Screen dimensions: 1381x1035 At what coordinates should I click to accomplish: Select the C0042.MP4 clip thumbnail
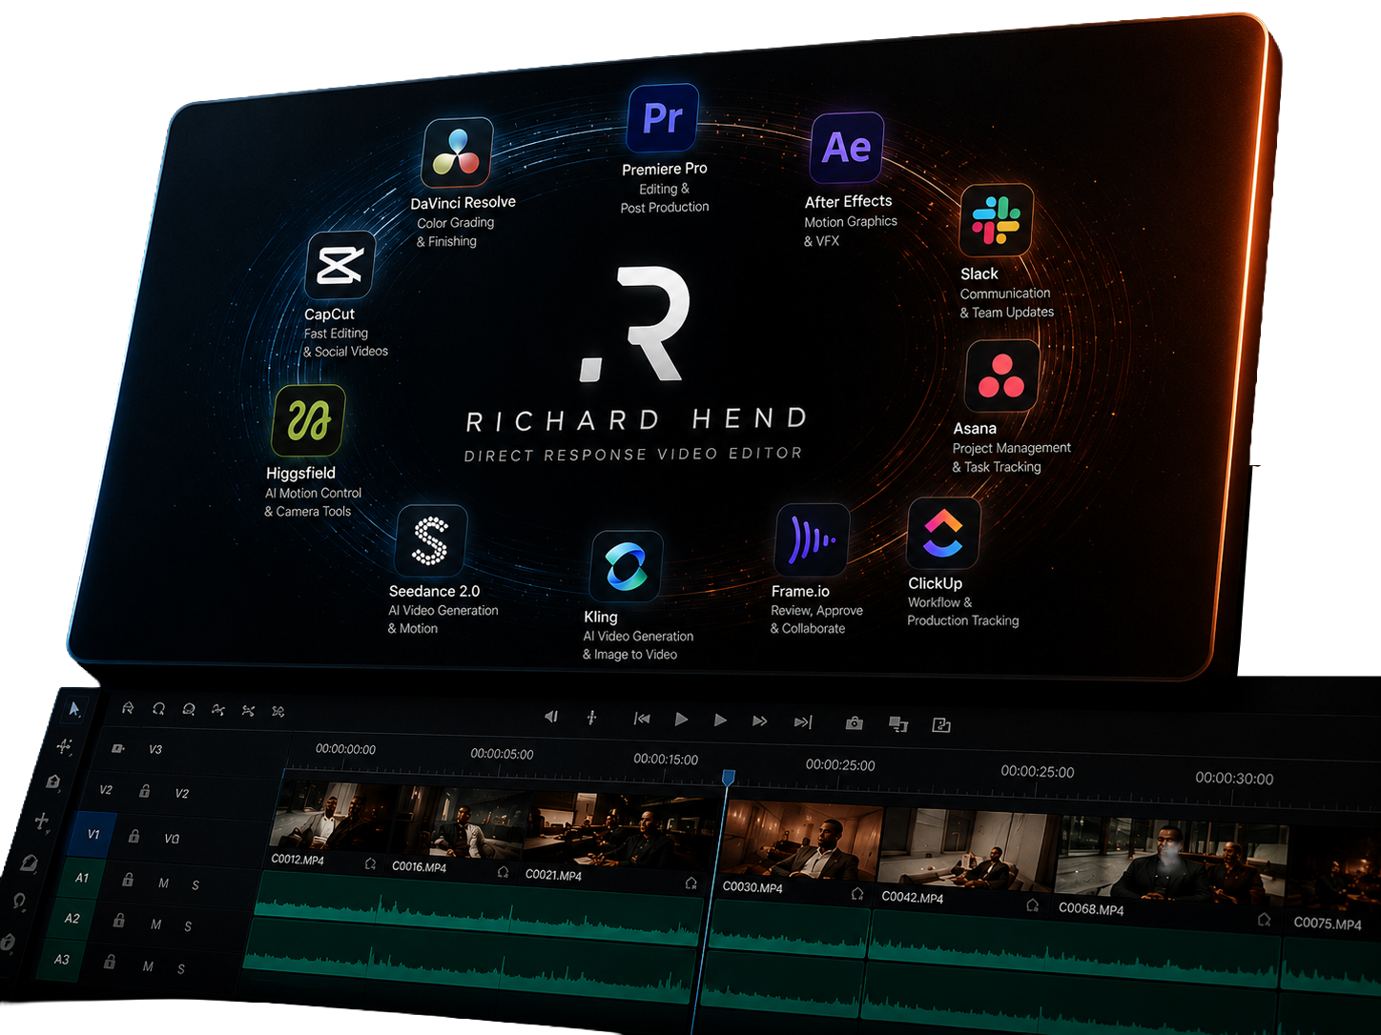pyautogui.click(x=968, y=850)
